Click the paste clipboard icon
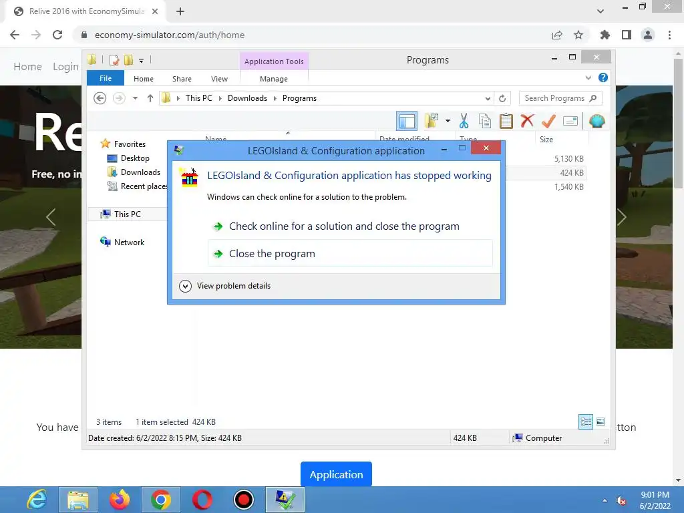 pyautogui.click(x=506, y=121)
